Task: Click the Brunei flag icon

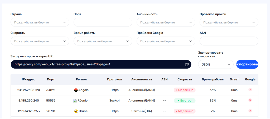Action: [76, 111]
